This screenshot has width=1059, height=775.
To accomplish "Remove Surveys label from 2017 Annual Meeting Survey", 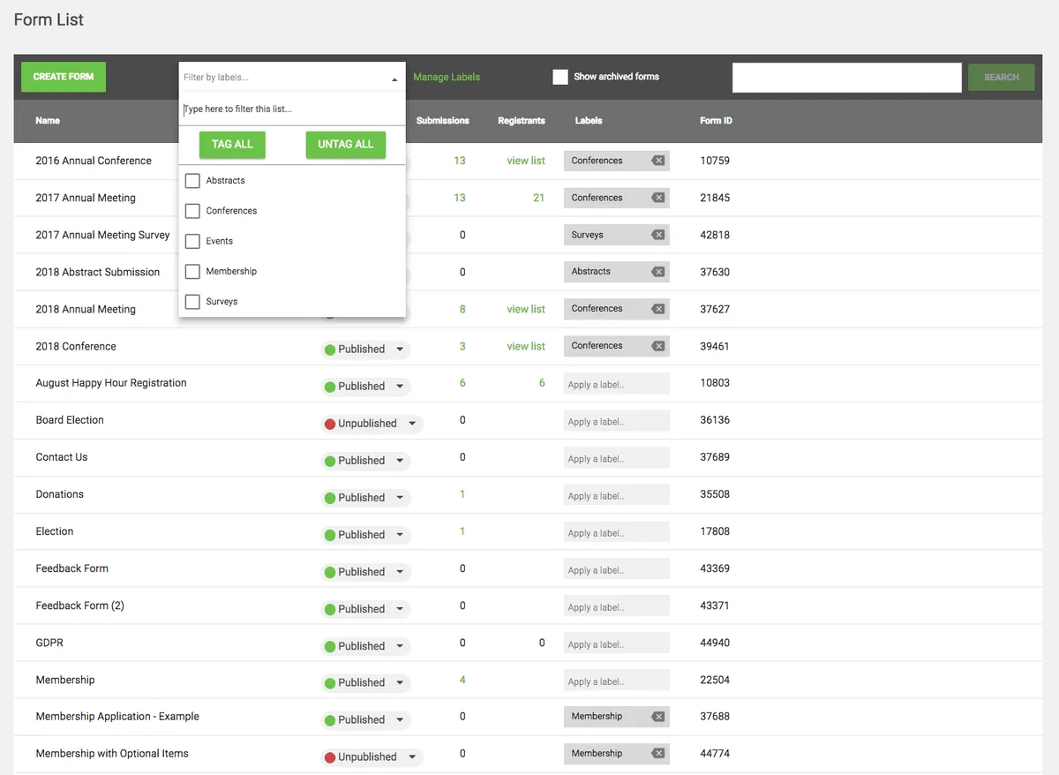I will pos(657,235).
